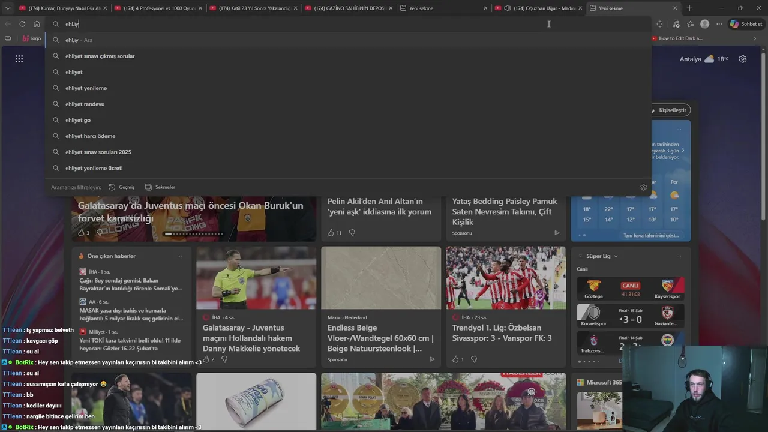Open Süper Lig card three-dot menu
Image resolution: width=768 pixels, height=432 pixels.
(679, 256)
